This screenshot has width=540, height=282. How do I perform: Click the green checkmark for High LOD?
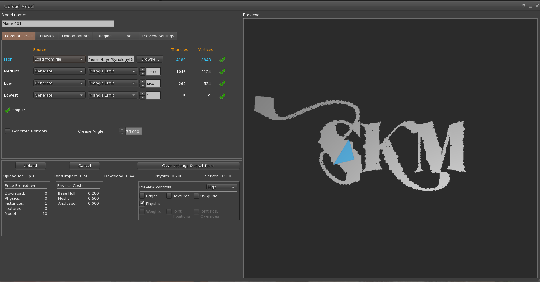[222, 60]
